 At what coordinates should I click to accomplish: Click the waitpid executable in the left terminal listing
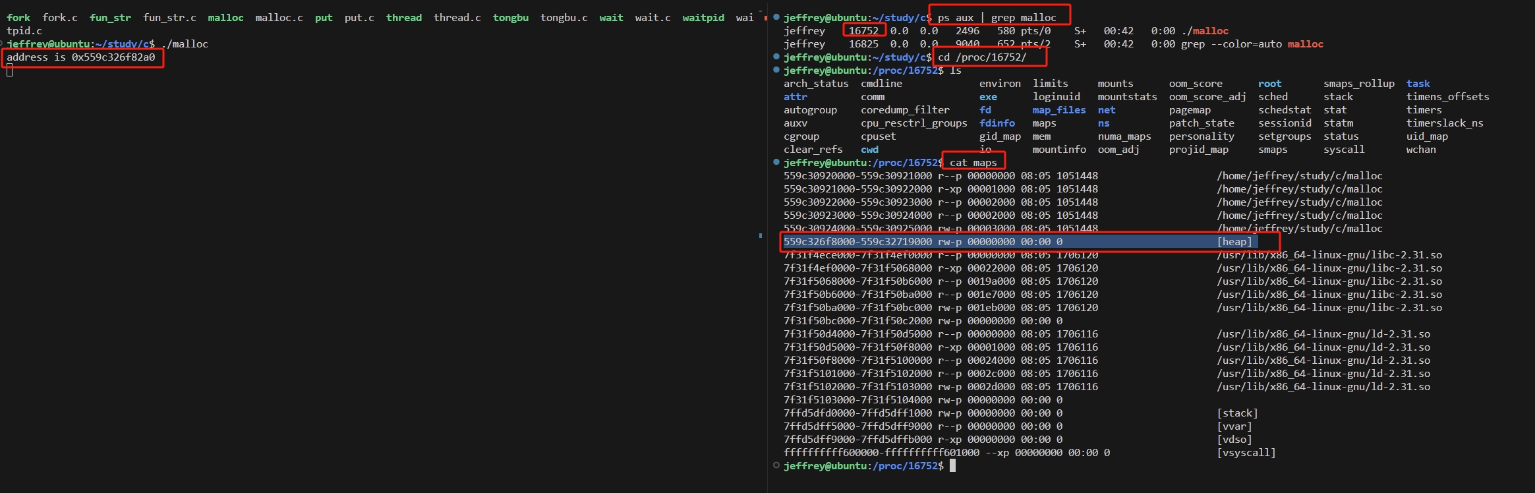coord(703,18)
